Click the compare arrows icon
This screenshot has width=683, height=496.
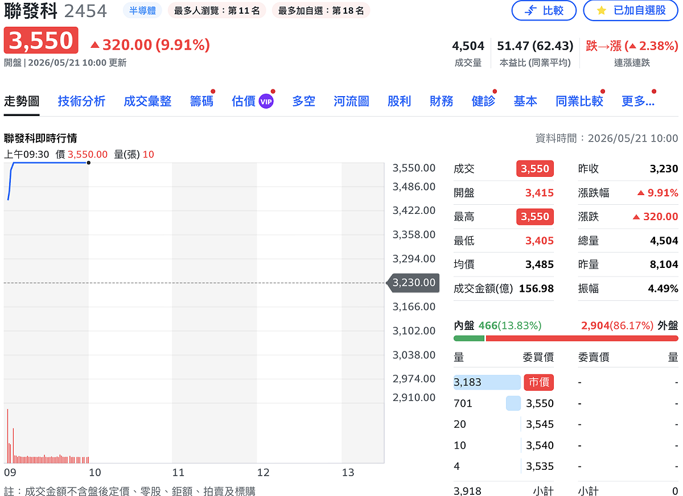coord(530,10)
